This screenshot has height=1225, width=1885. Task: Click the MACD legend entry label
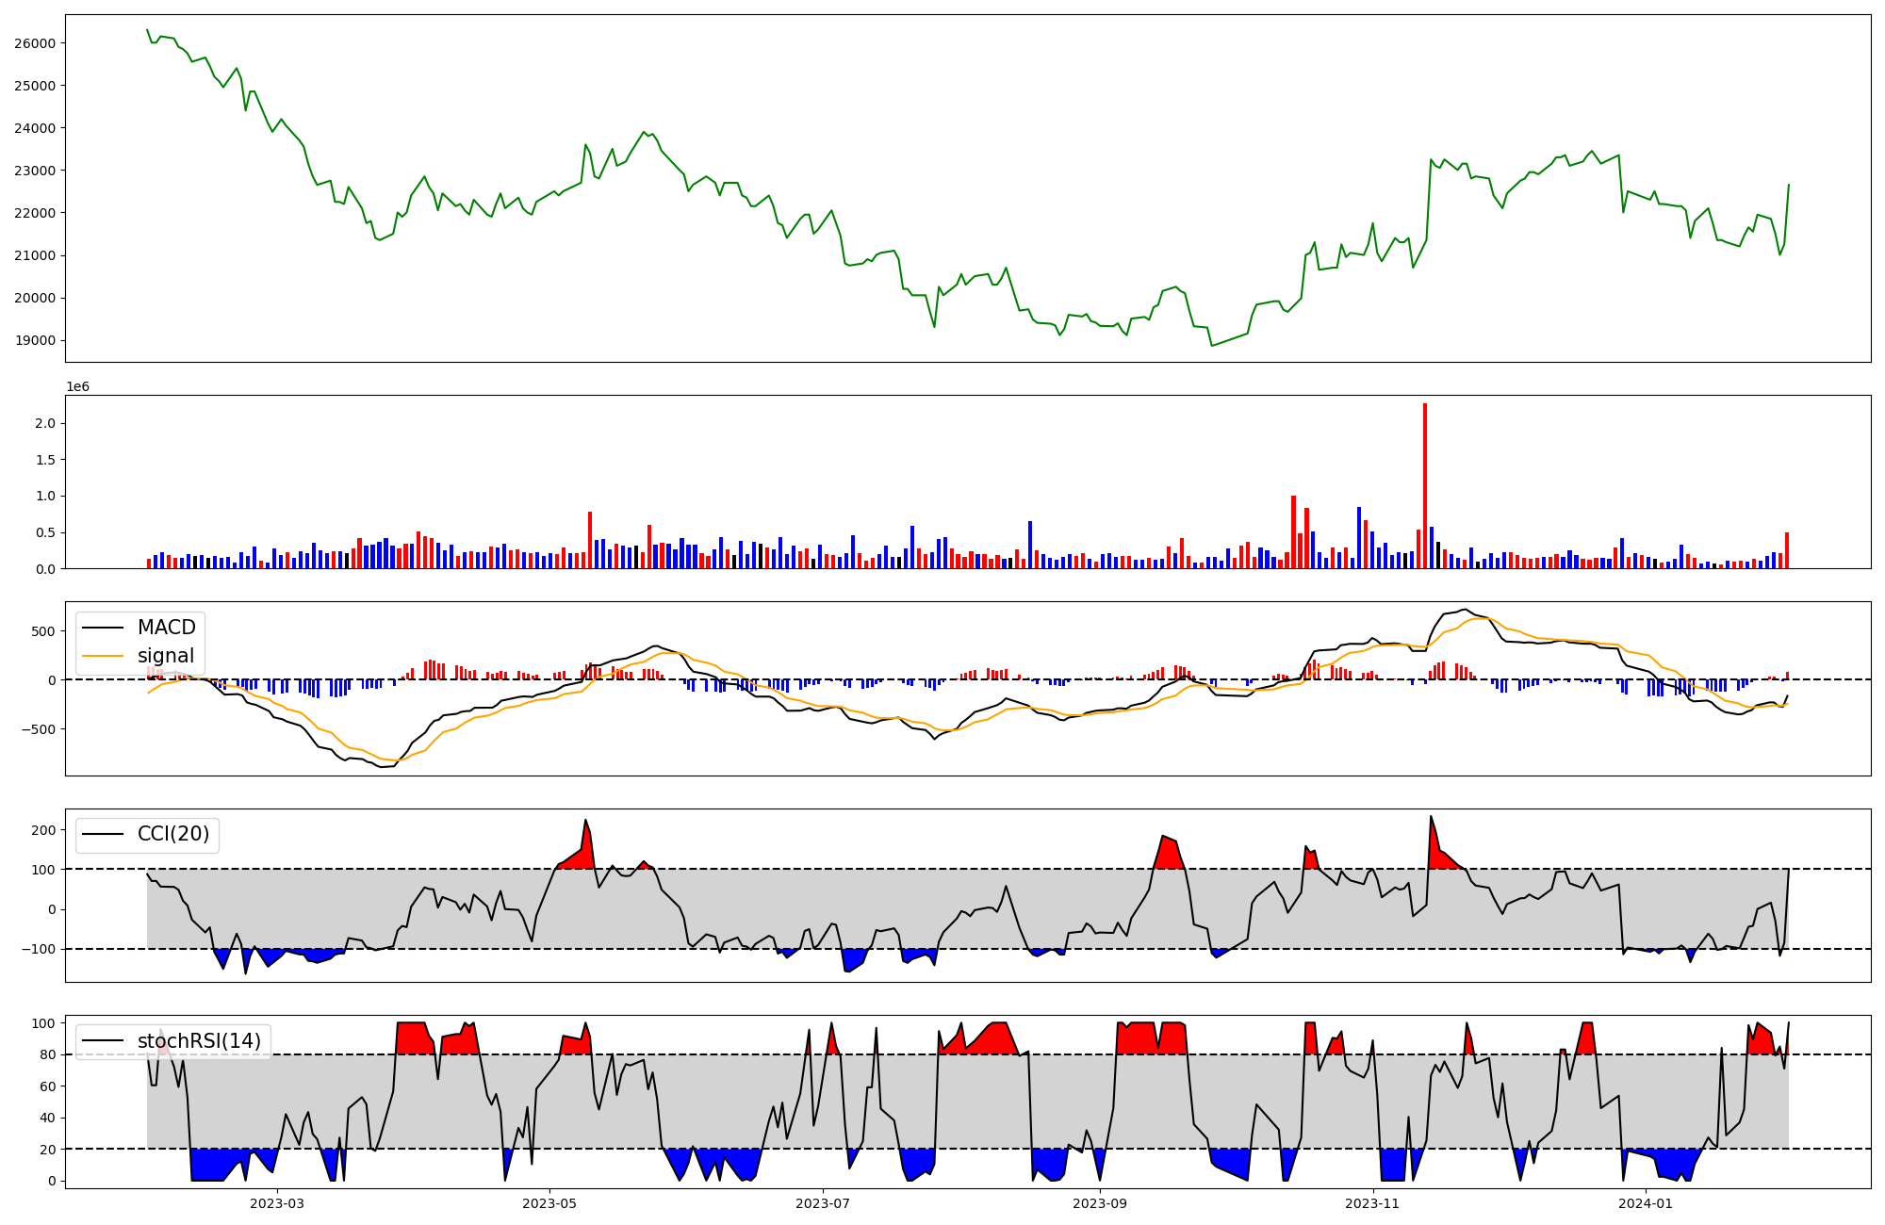click(166, 628)
